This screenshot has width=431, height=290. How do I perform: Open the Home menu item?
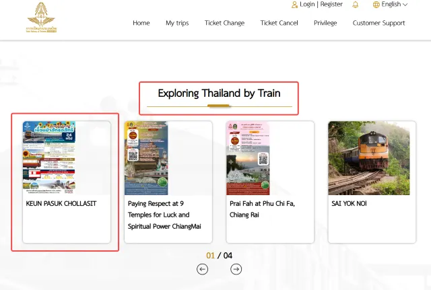141,23
